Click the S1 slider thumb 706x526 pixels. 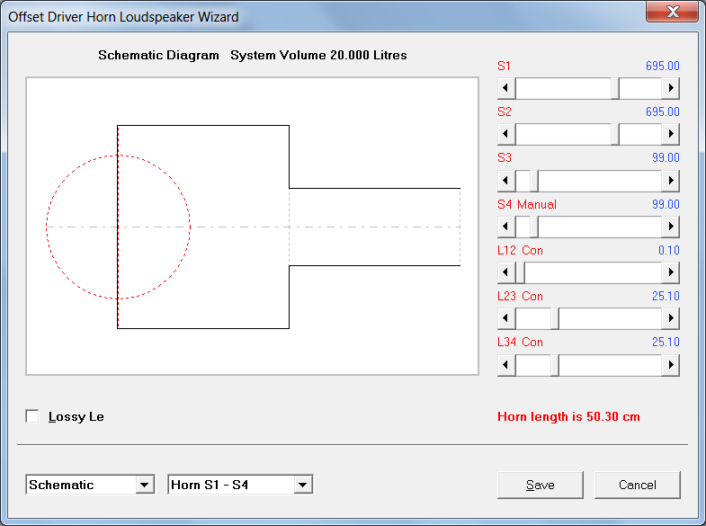click(x=615, y=88)
